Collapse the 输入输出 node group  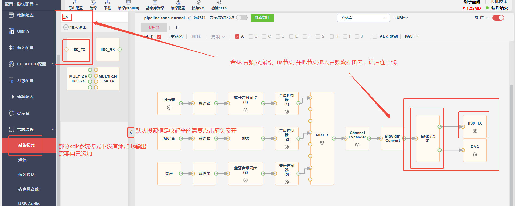point(66,27)
